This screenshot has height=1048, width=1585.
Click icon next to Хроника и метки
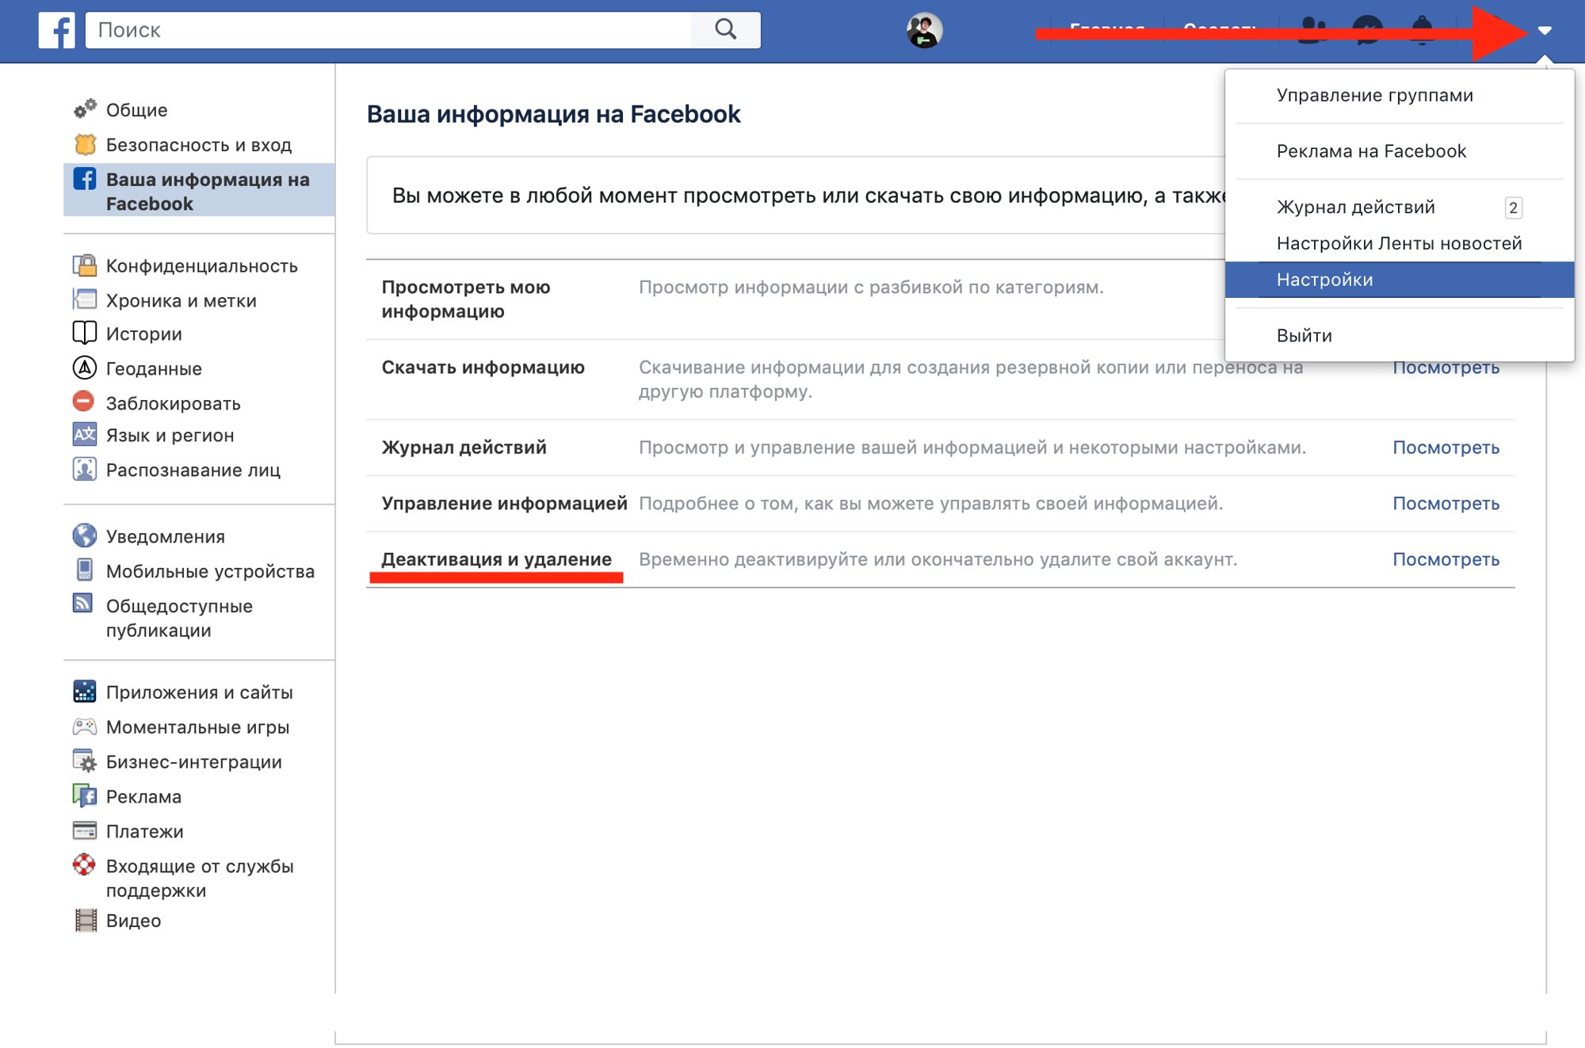(x=85, y=299)
